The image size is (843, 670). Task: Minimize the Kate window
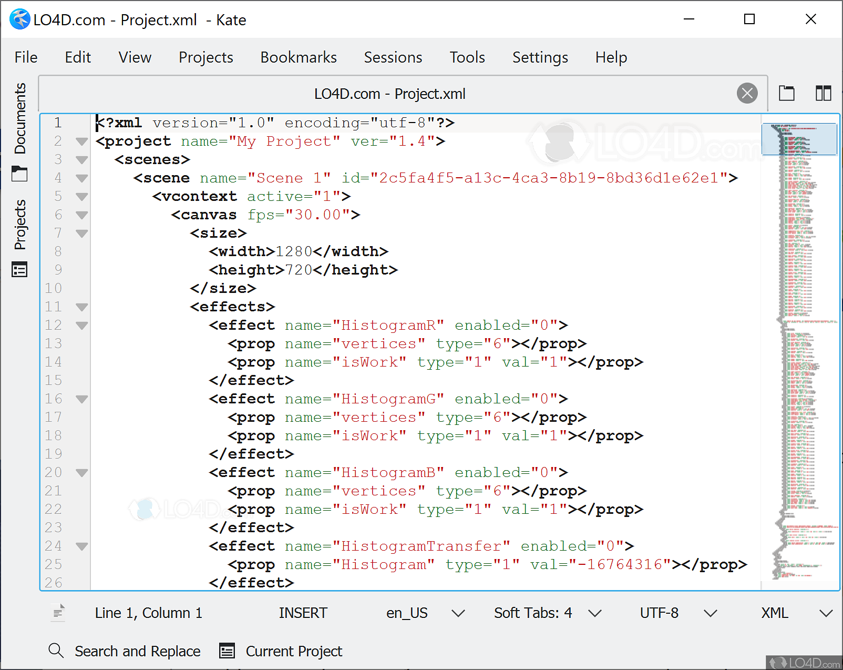tap(689, 19)
